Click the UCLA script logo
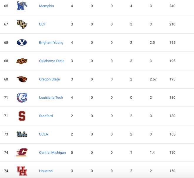Image resolution: width=194 pixels, height=178 pixels. point(22,134)
